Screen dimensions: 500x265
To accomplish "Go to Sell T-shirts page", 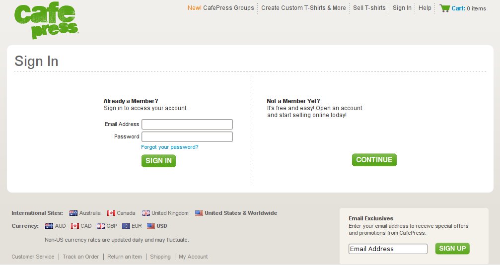I will click(x=369, y=8).
